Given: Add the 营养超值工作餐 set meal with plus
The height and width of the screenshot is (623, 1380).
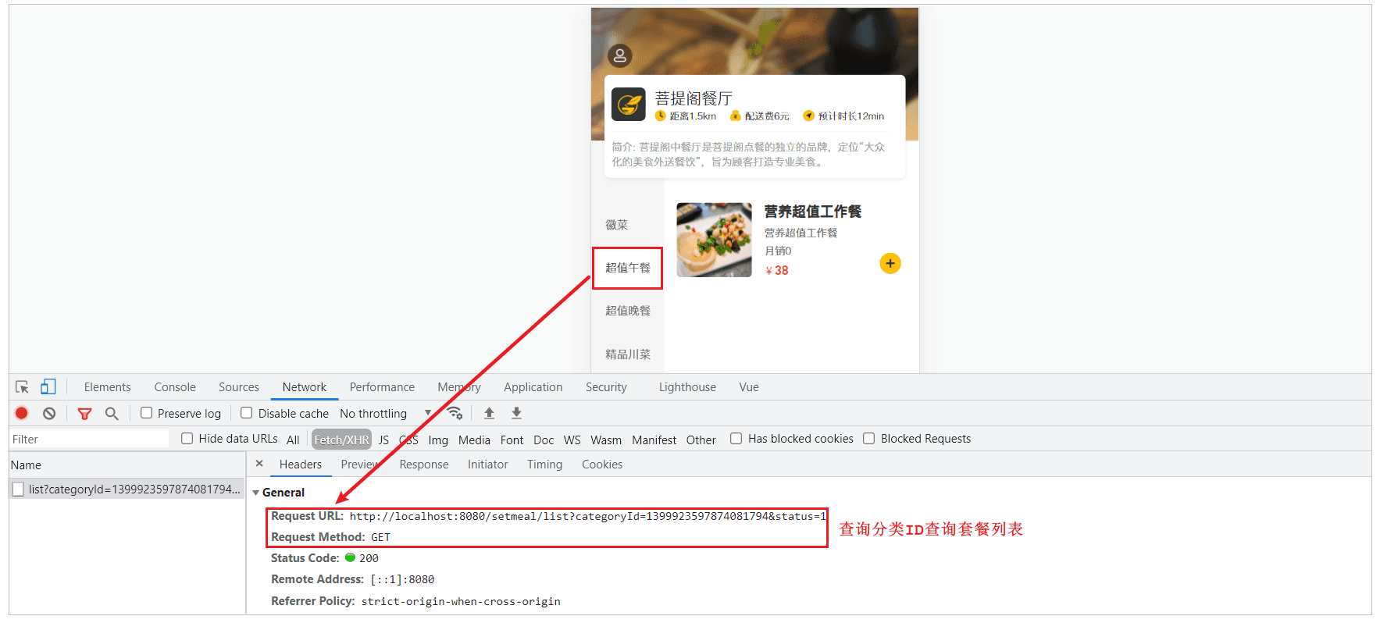Looking at the screenshot, I should click(890, 264).
